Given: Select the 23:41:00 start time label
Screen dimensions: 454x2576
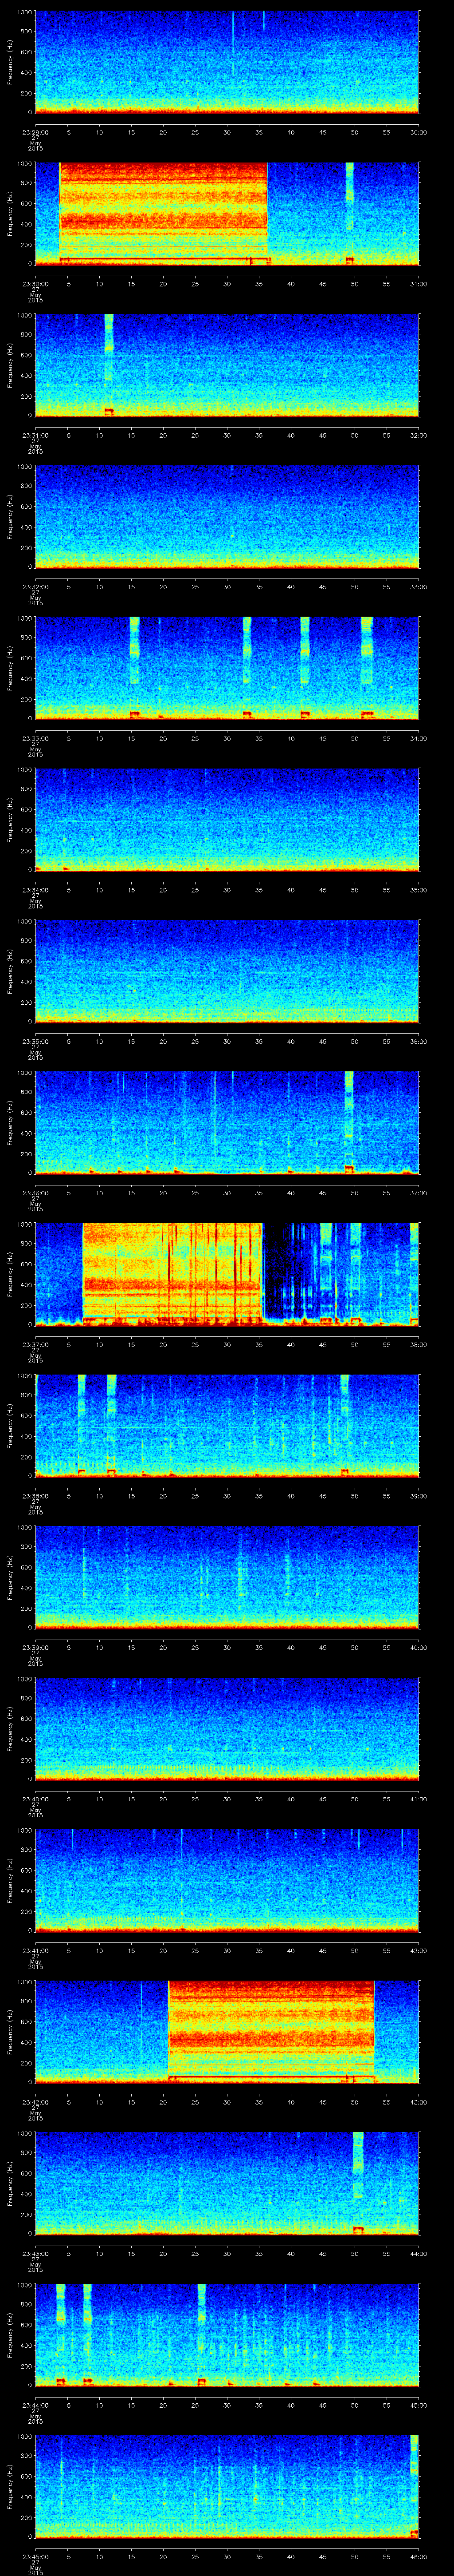Looking at the screenshot, I should point(35,1950).
